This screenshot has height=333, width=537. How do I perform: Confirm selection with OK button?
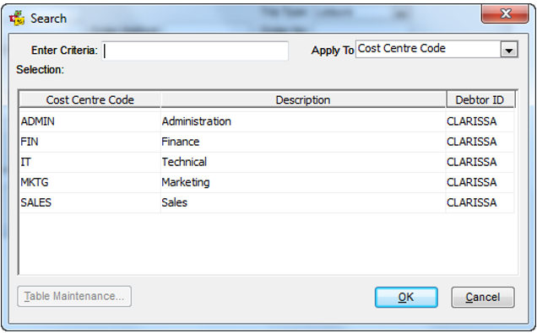[406, 297]
